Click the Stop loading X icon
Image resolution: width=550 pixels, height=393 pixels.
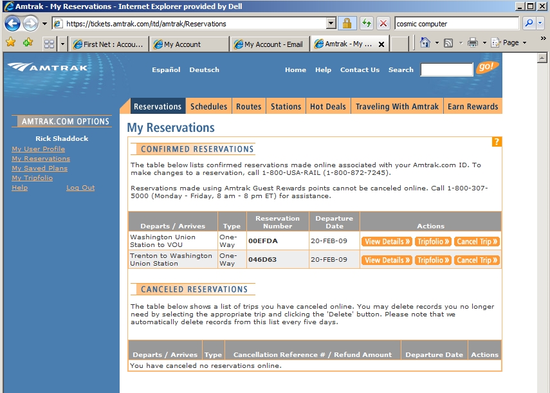pos(383,24)
